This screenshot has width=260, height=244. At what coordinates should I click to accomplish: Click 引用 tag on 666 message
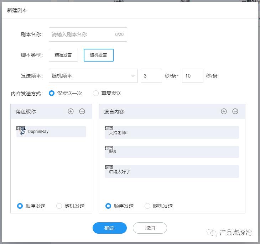click(109, 148)
